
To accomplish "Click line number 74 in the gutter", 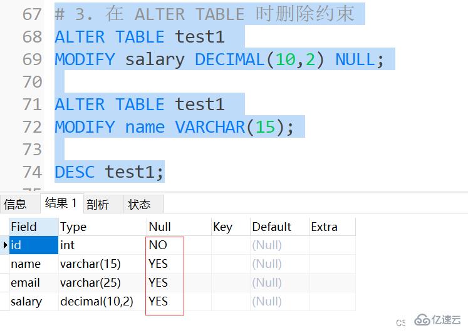I will (x=32, y=172).
